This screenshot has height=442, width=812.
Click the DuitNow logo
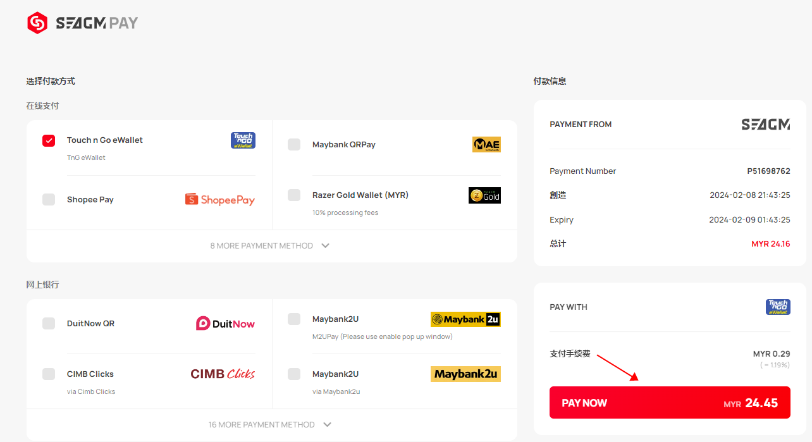coord(225,324)
